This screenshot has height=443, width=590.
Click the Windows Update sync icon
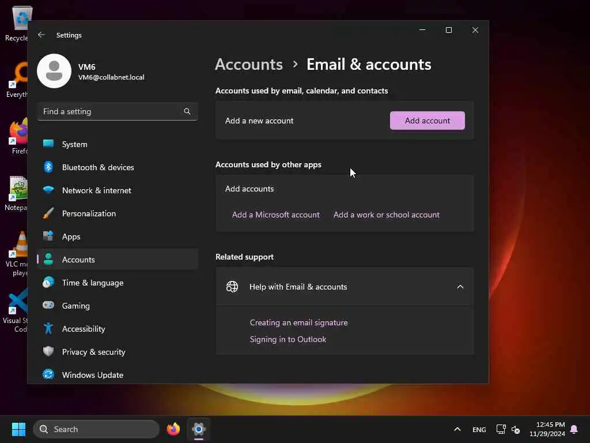[x=48, y=374]
